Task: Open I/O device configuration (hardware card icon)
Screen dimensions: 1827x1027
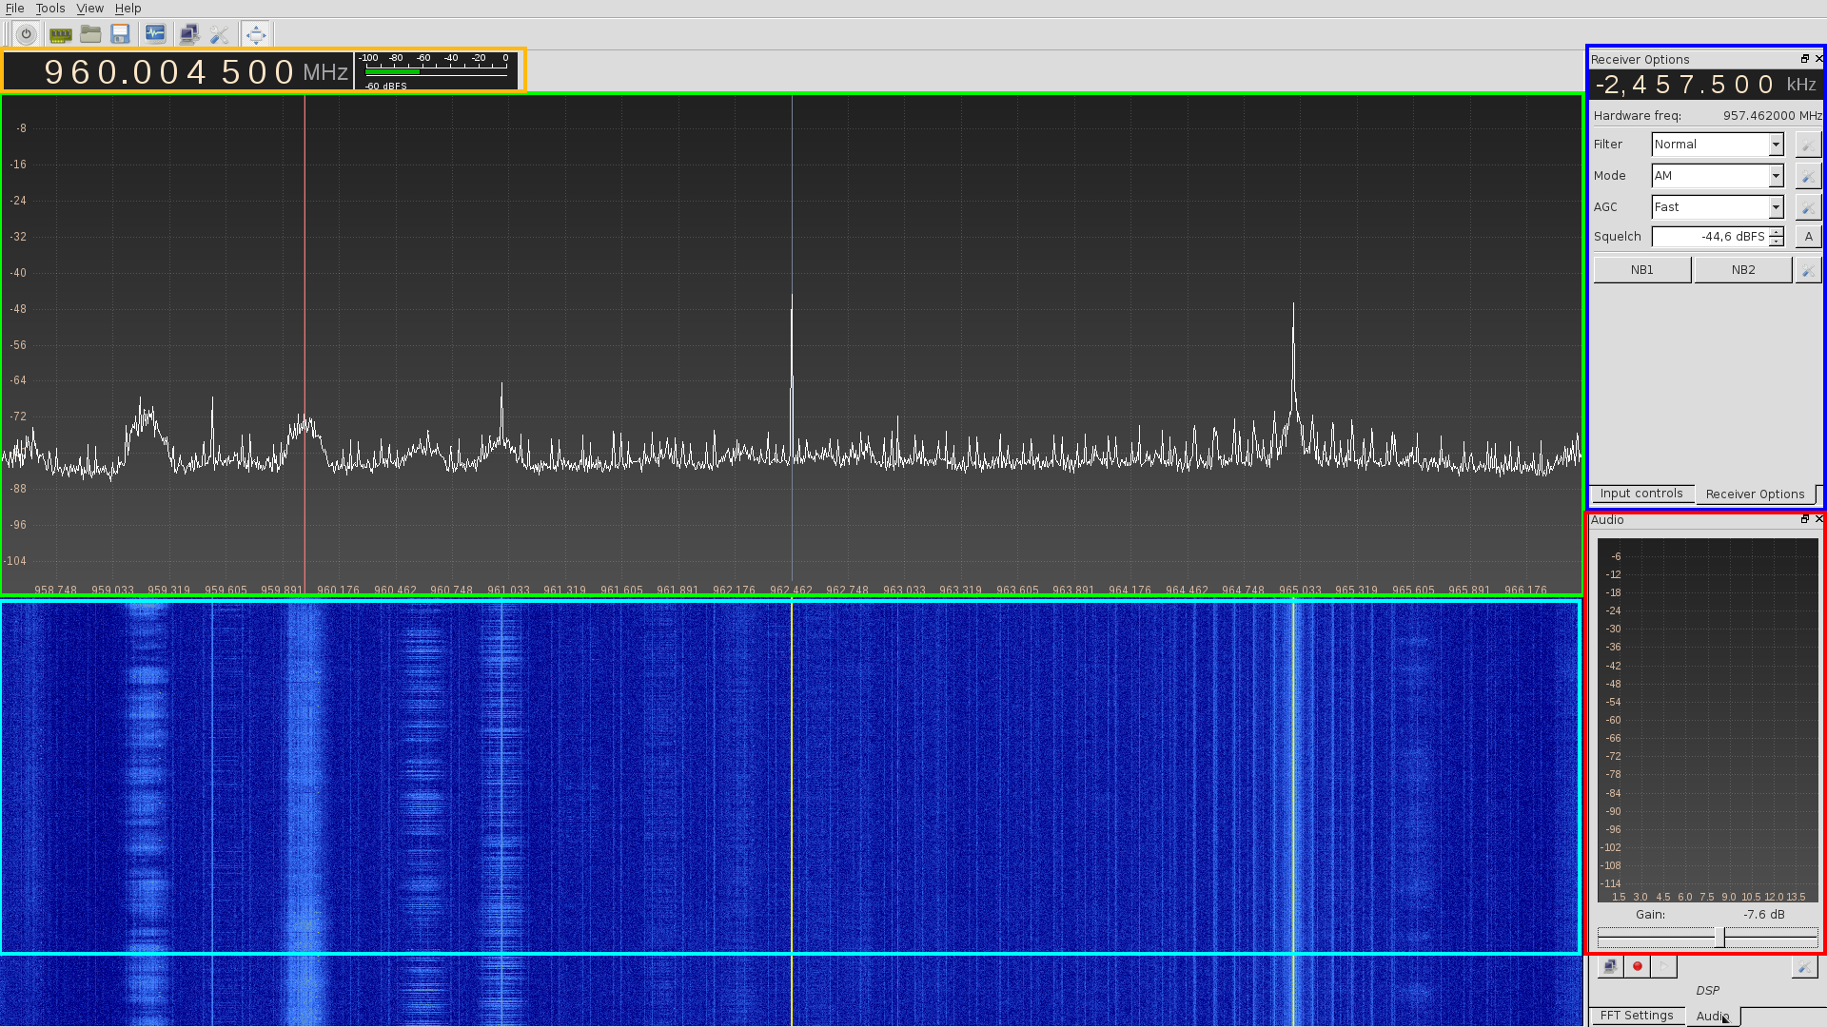Action: (60, 35)
